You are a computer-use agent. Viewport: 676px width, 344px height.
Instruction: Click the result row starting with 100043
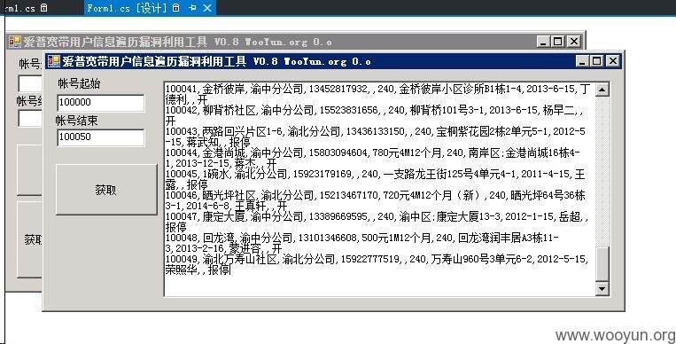coord(376,137)
